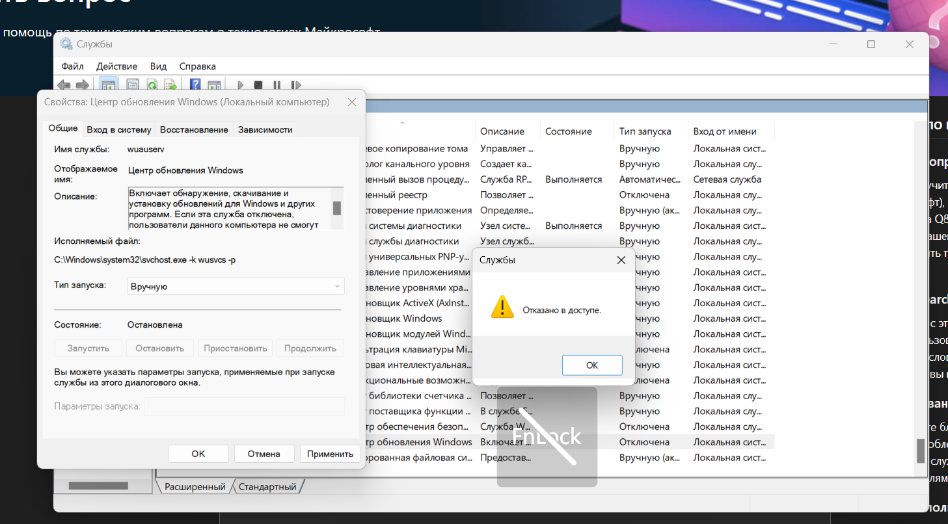Stop the service with the toolbar square icon
Screen dimensions: 948x524
[258, 85]
